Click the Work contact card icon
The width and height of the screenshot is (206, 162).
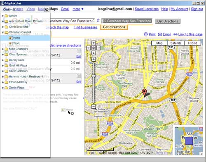[x=11, y=43]
